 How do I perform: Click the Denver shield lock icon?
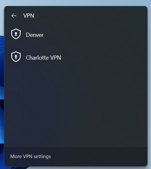(16, 34)
